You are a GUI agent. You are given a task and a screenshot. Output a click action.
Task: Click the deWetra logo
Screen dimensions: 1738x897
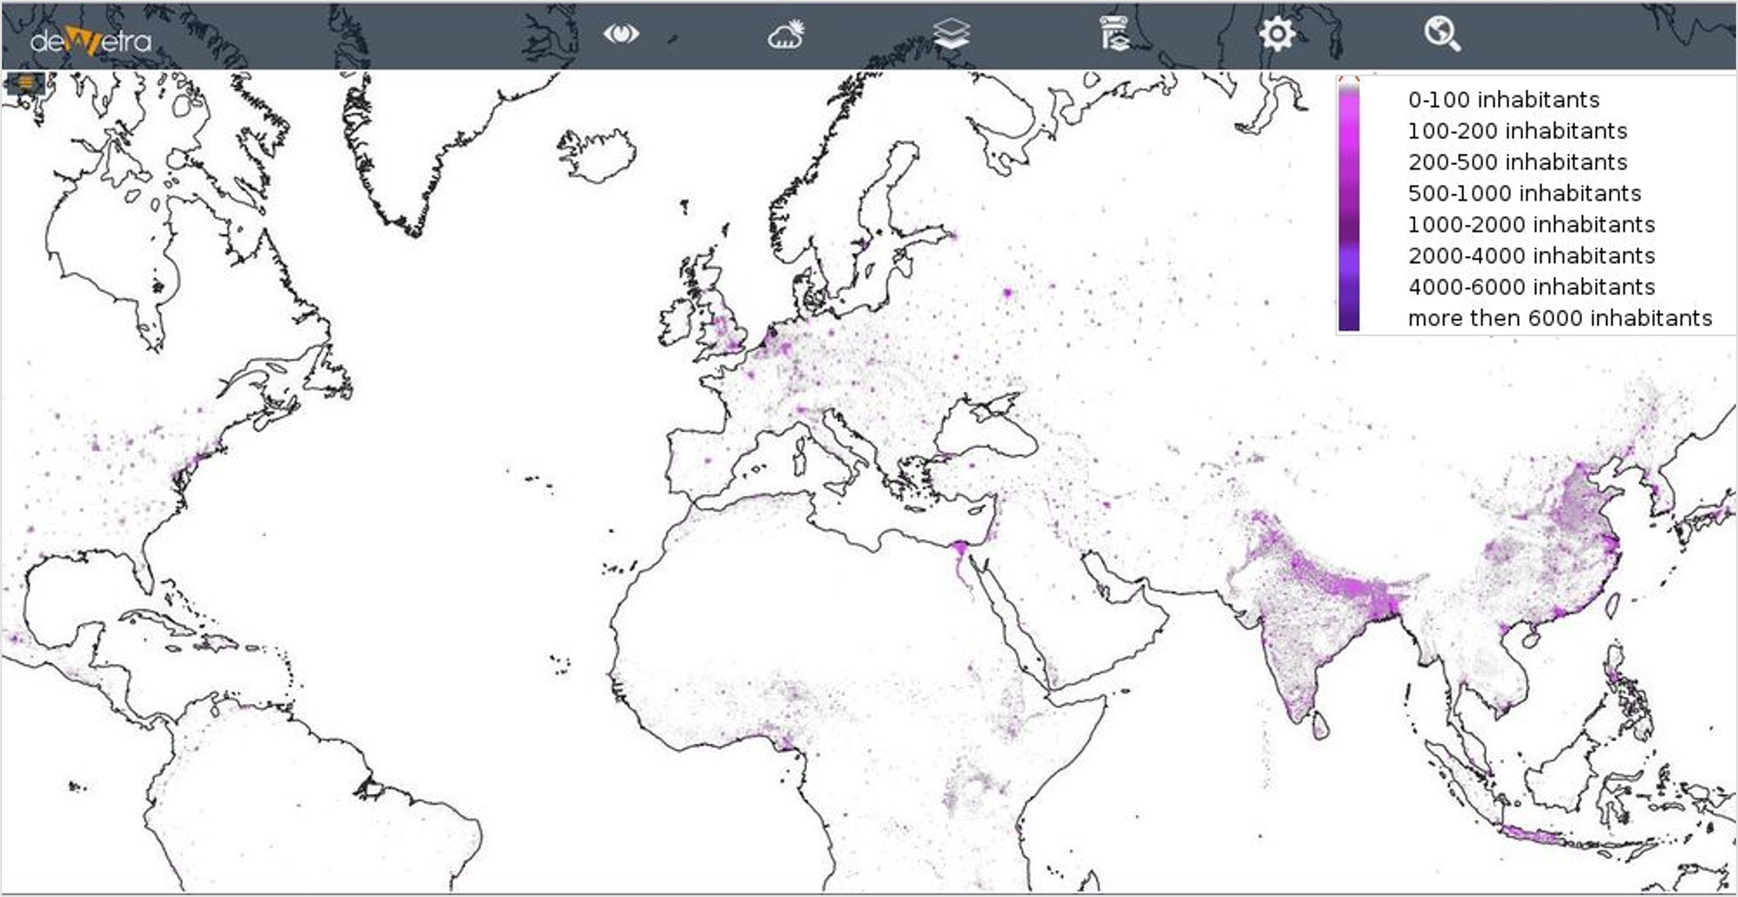(91, 42)
